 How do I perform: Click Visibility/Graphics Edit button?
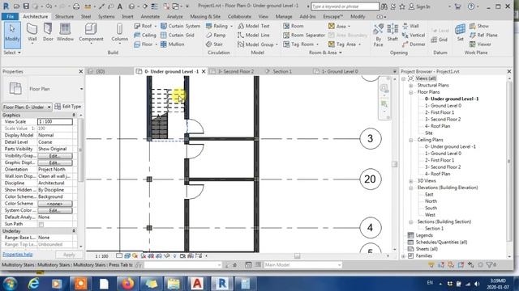55,156
